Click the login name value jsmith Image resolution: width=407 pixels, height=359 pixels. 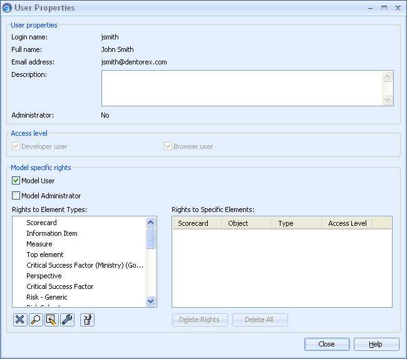(x=110, y=37)
